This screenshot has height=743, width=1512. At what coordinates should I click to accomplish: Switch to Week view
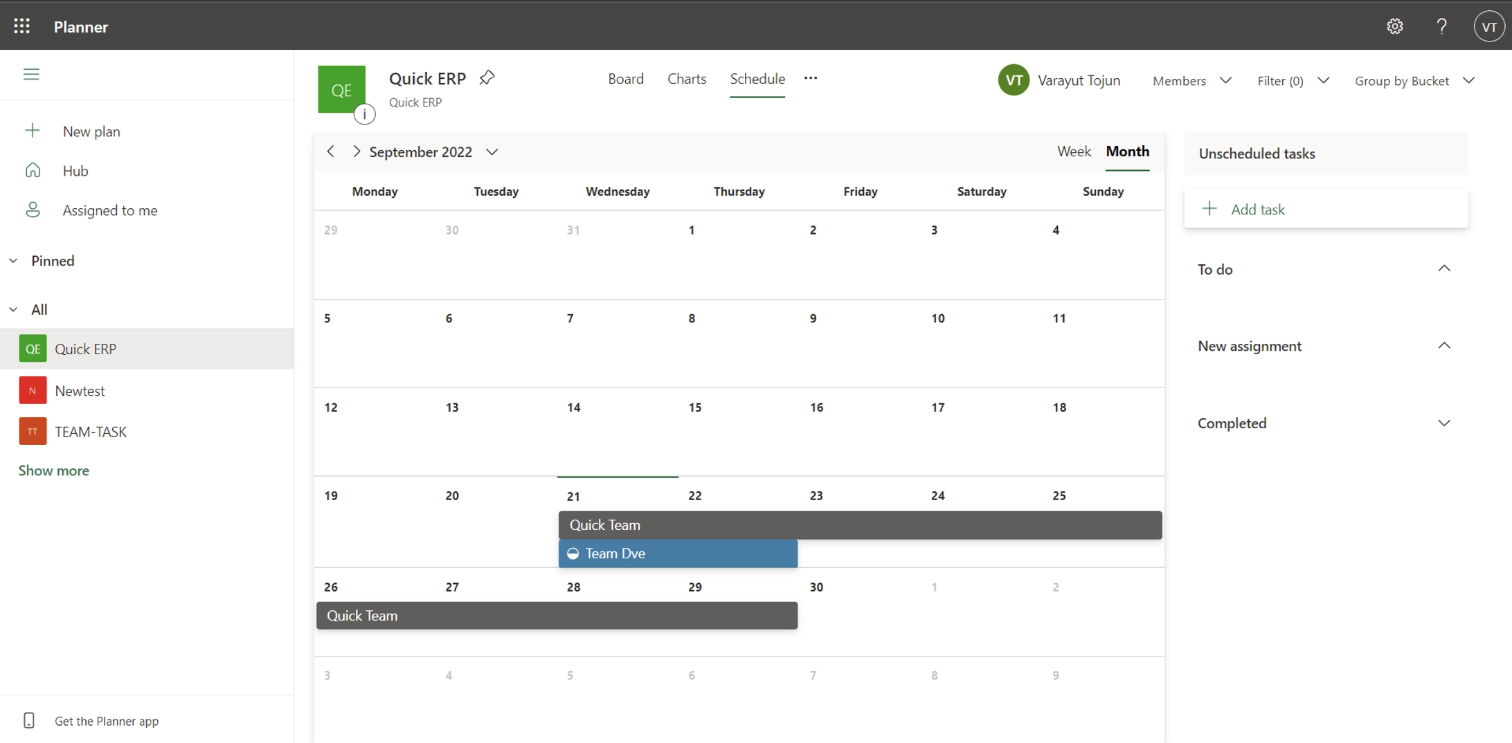tap(1074, 152)
